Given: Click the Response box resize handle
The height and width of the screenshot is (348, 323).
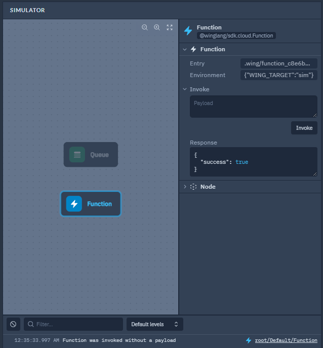Looking at the screenshot, I should click(315, 174).
